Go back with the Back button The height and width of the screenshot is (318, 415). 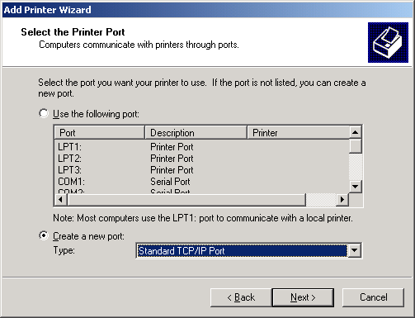pos(241,297)
